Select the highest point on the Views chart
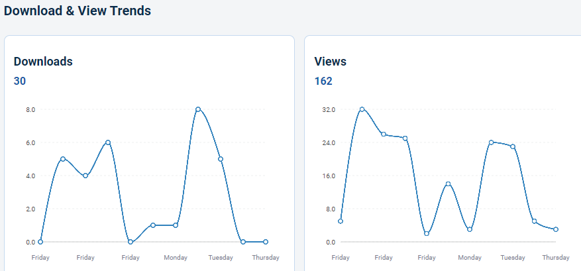 [362, 109]
